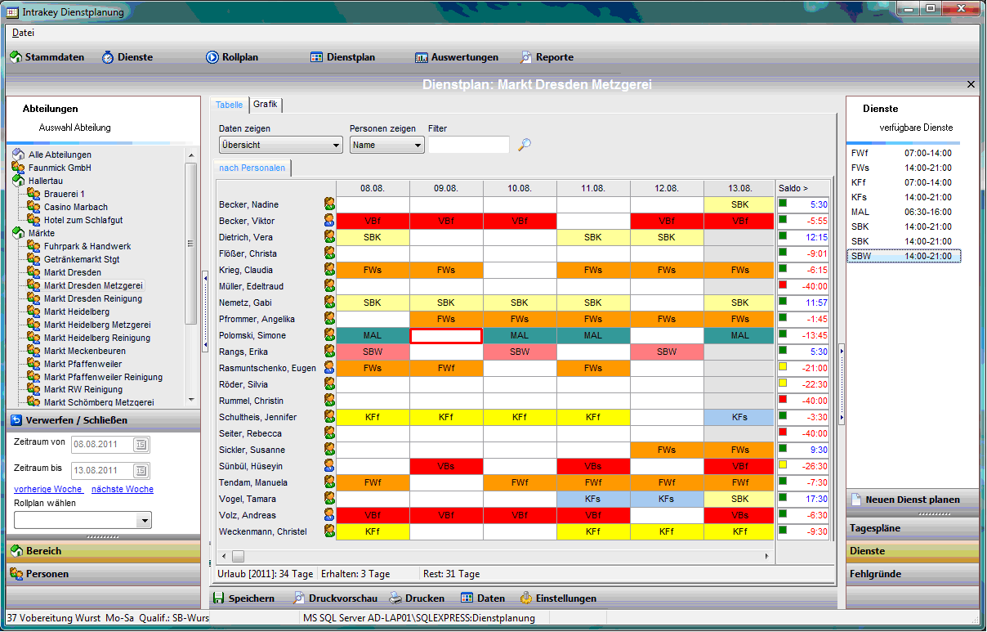987x632 pixels.
Task: Click person icon for Becker, Nadine
Action: coord(329,204)
